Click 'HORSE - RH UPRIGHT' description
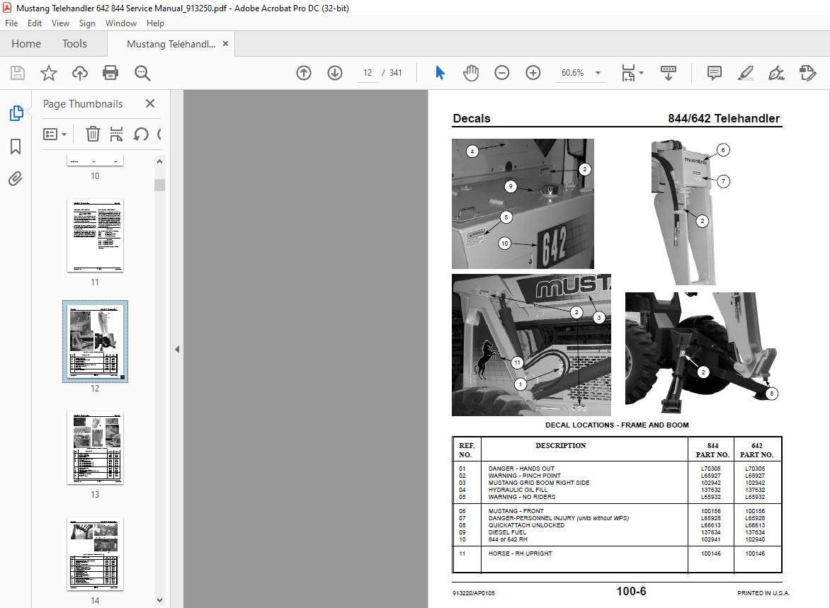The height and width of the screenshot is (608, 830). pyautogui.click(x=521, y=553)
